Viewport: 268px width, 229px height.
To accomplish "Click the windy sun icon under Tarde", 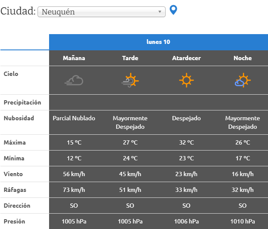I will click(x=130, y=80).
